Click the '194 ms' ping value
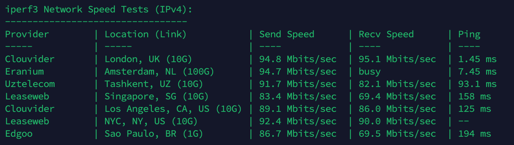Viewport: 514px width, 145px height. pos(475,134)
